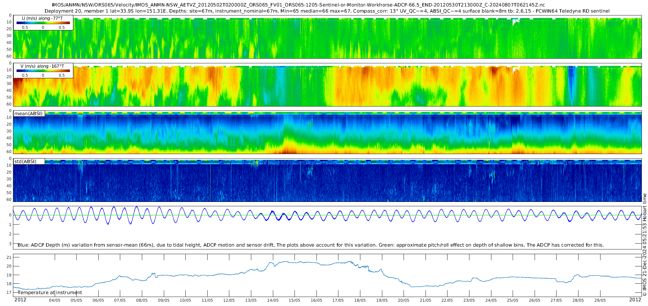Click the 15/05 date tick label
Image resolution: width=648 pixels, height=306 pixels.
click(x=294, y=300)
